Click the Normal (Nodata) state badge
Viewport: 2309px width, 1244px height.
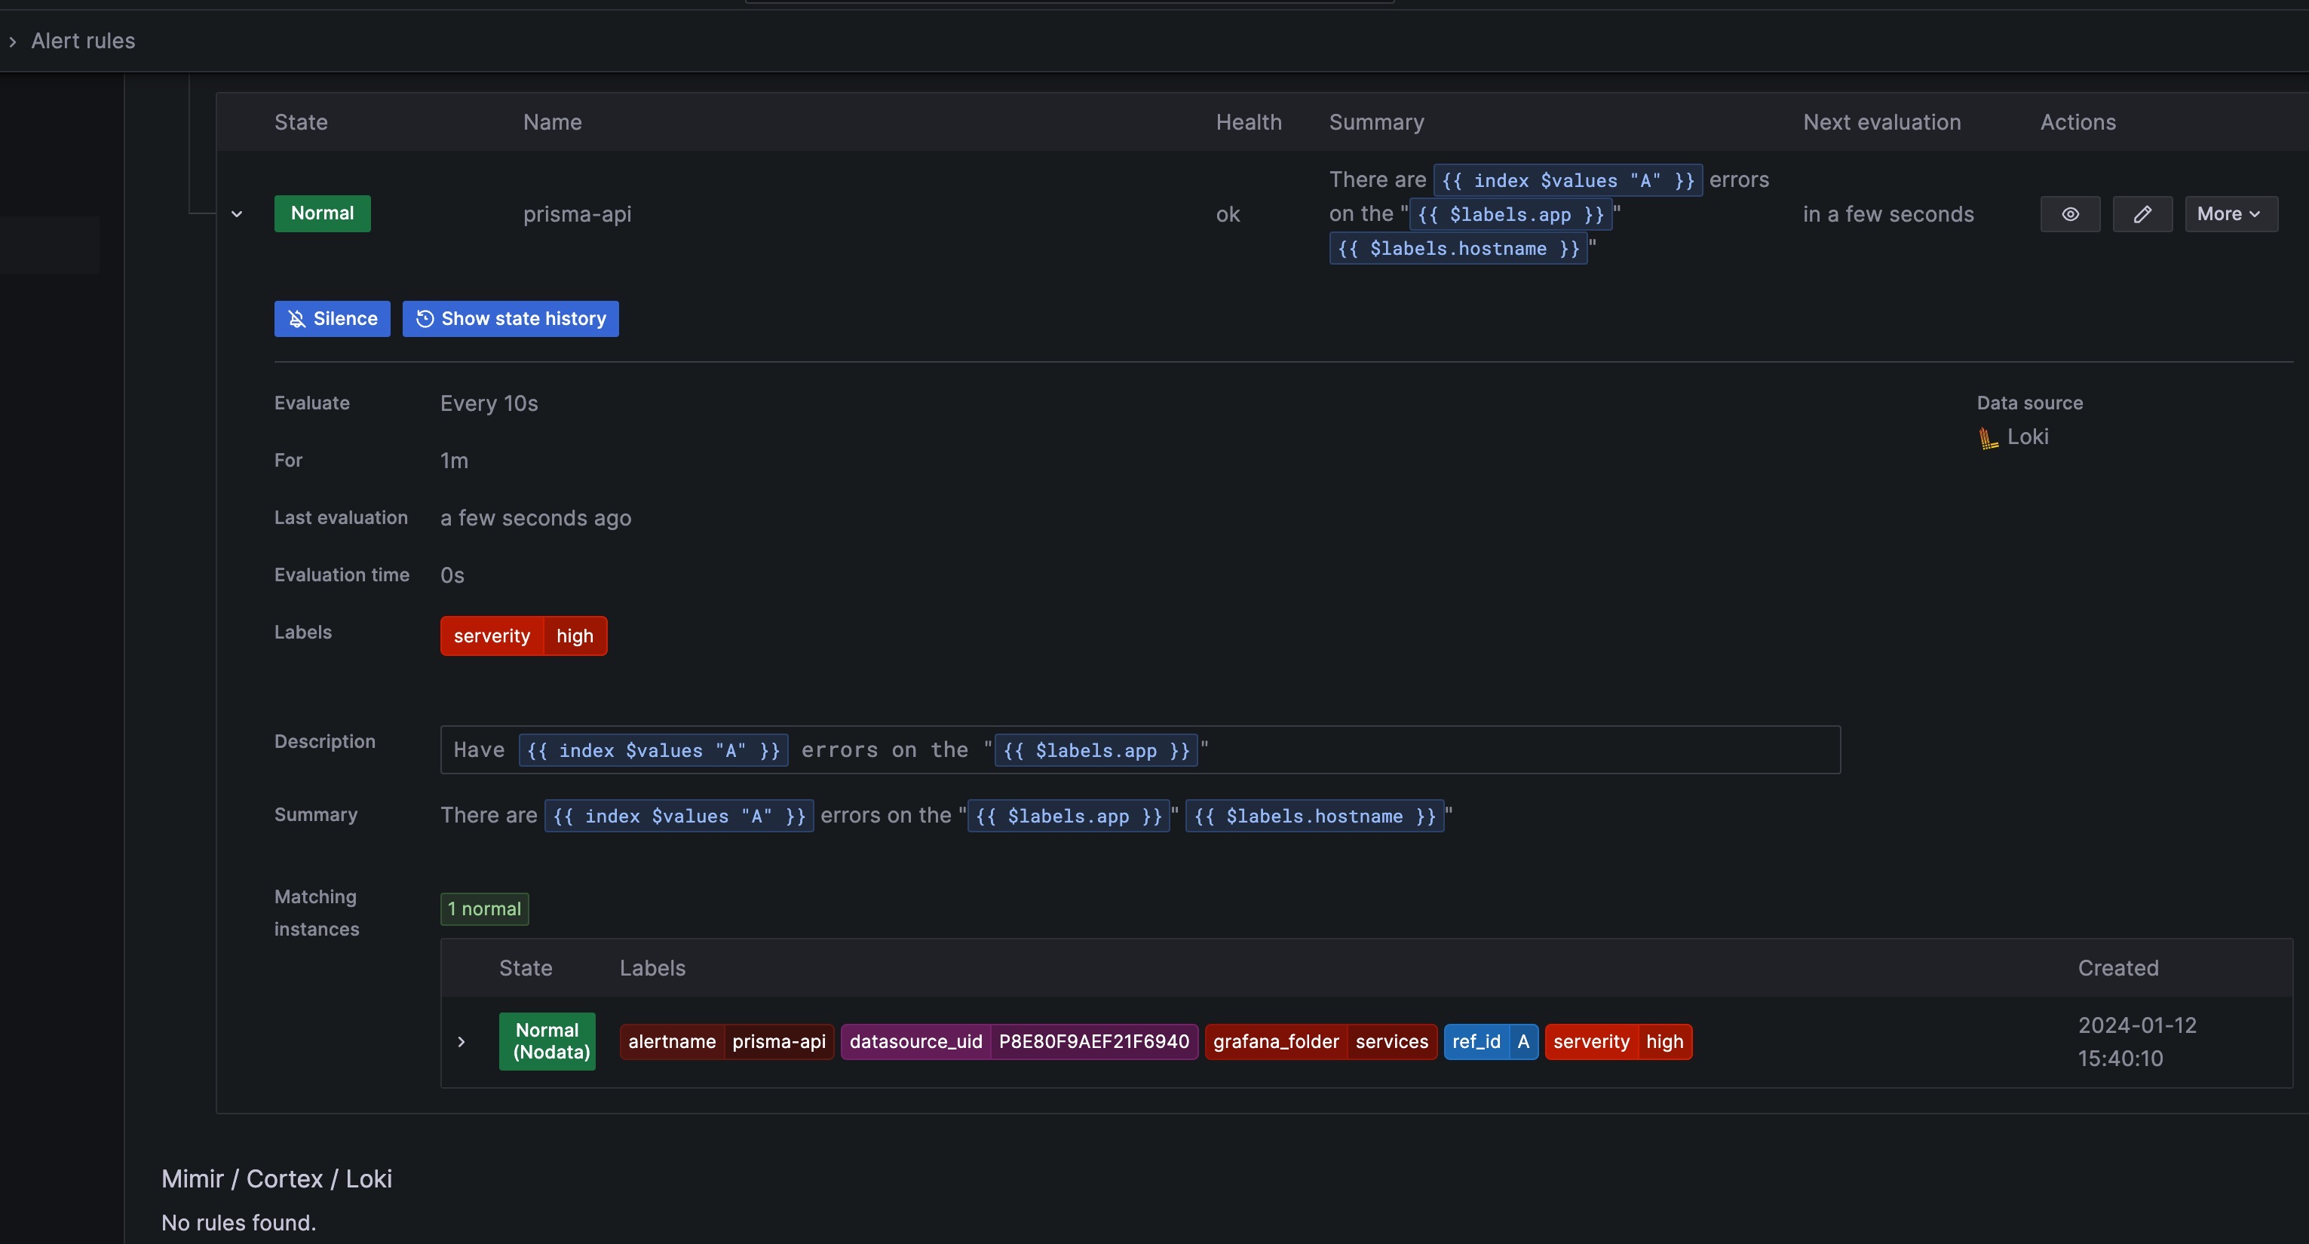(547, 1041)
